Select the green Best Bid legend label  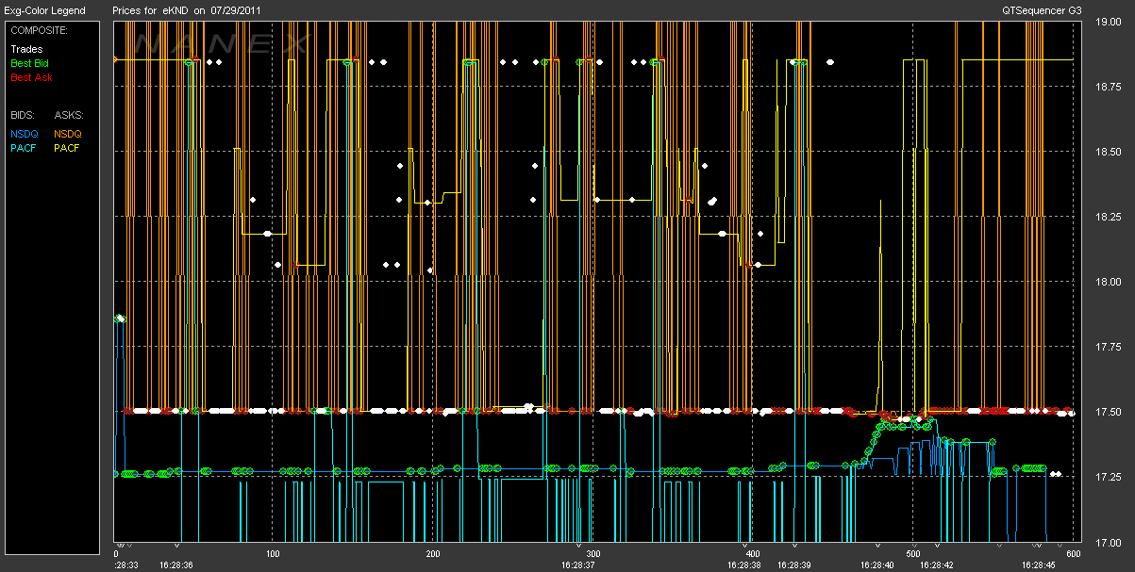pyautogui.click(x=29, y=63)
